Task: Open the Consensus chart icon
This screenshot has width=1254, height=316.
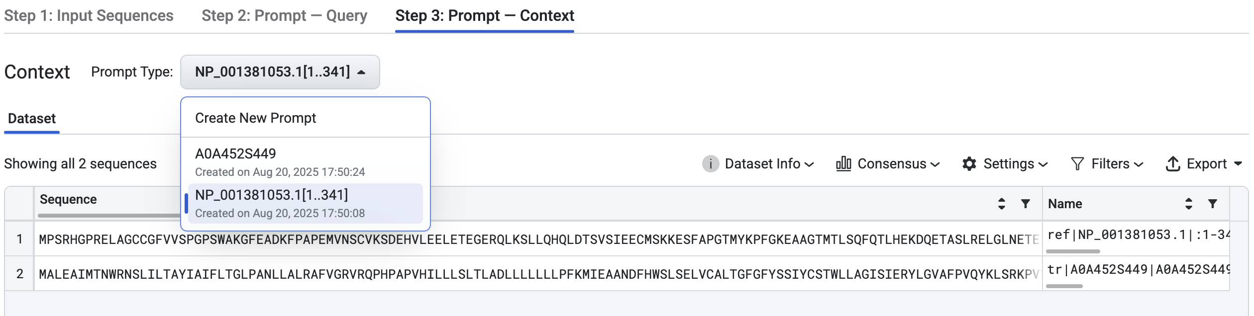Action: (844, 164)
